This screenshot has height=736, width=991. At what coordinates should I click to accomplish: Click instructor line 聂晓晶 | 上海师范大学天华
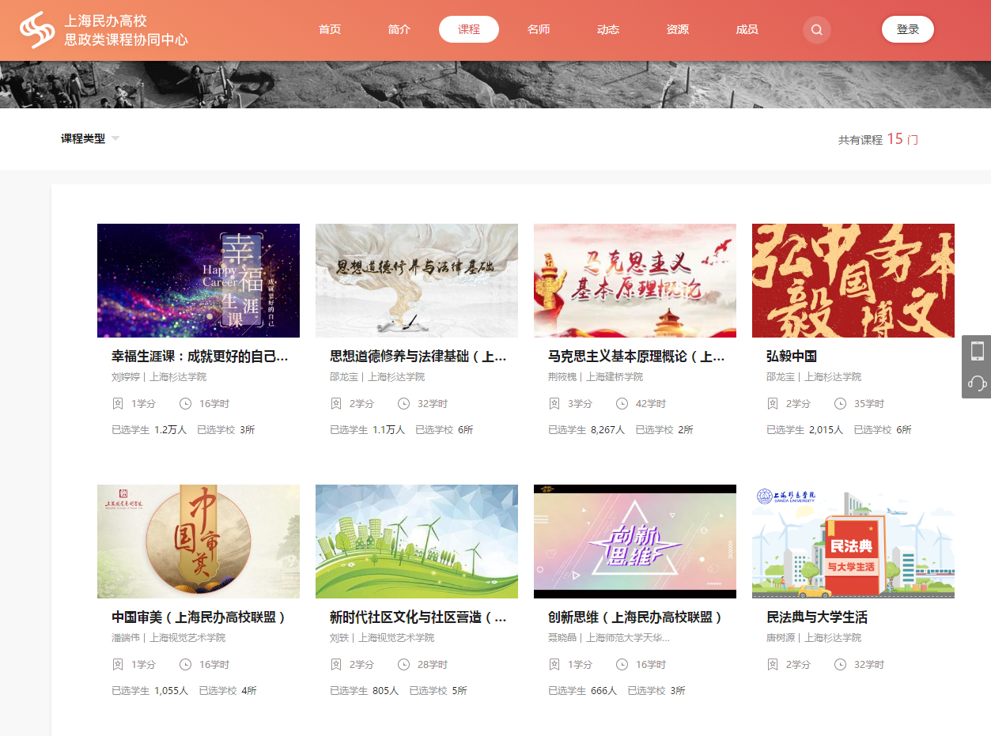pos(609,638)
